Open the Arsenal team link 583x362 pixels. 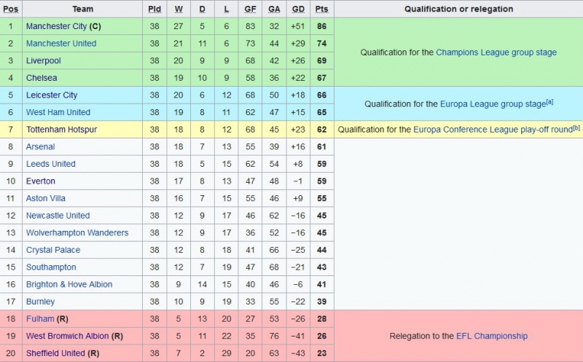40,147
